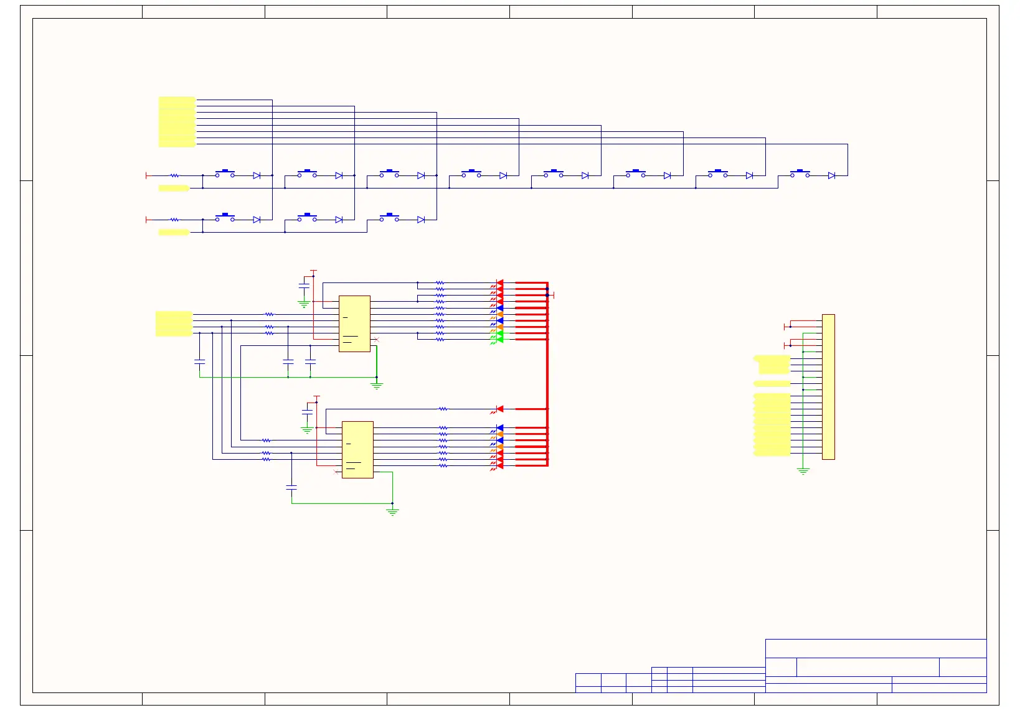Screen dimensions: 1020x713
Task: Click the thick red vertical bus joining the LEDs
Action: pyautogui.click(x=547, y=374)
